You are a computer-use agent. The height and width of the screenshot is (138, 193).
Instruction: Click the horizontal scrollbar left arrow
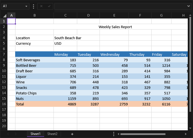118,134
